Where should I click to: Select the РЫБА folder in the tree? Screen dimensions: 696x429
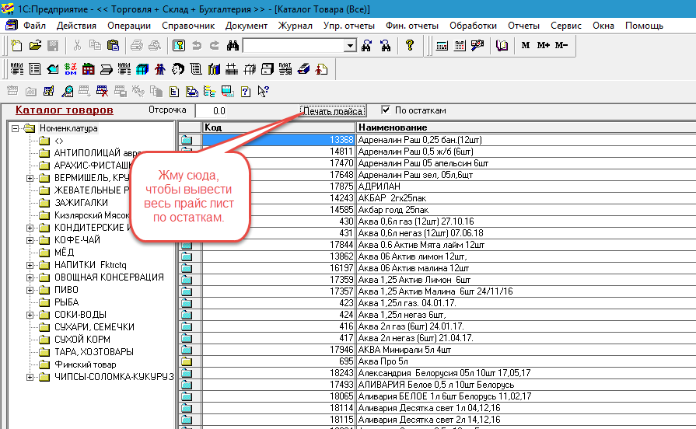point(67,302)
